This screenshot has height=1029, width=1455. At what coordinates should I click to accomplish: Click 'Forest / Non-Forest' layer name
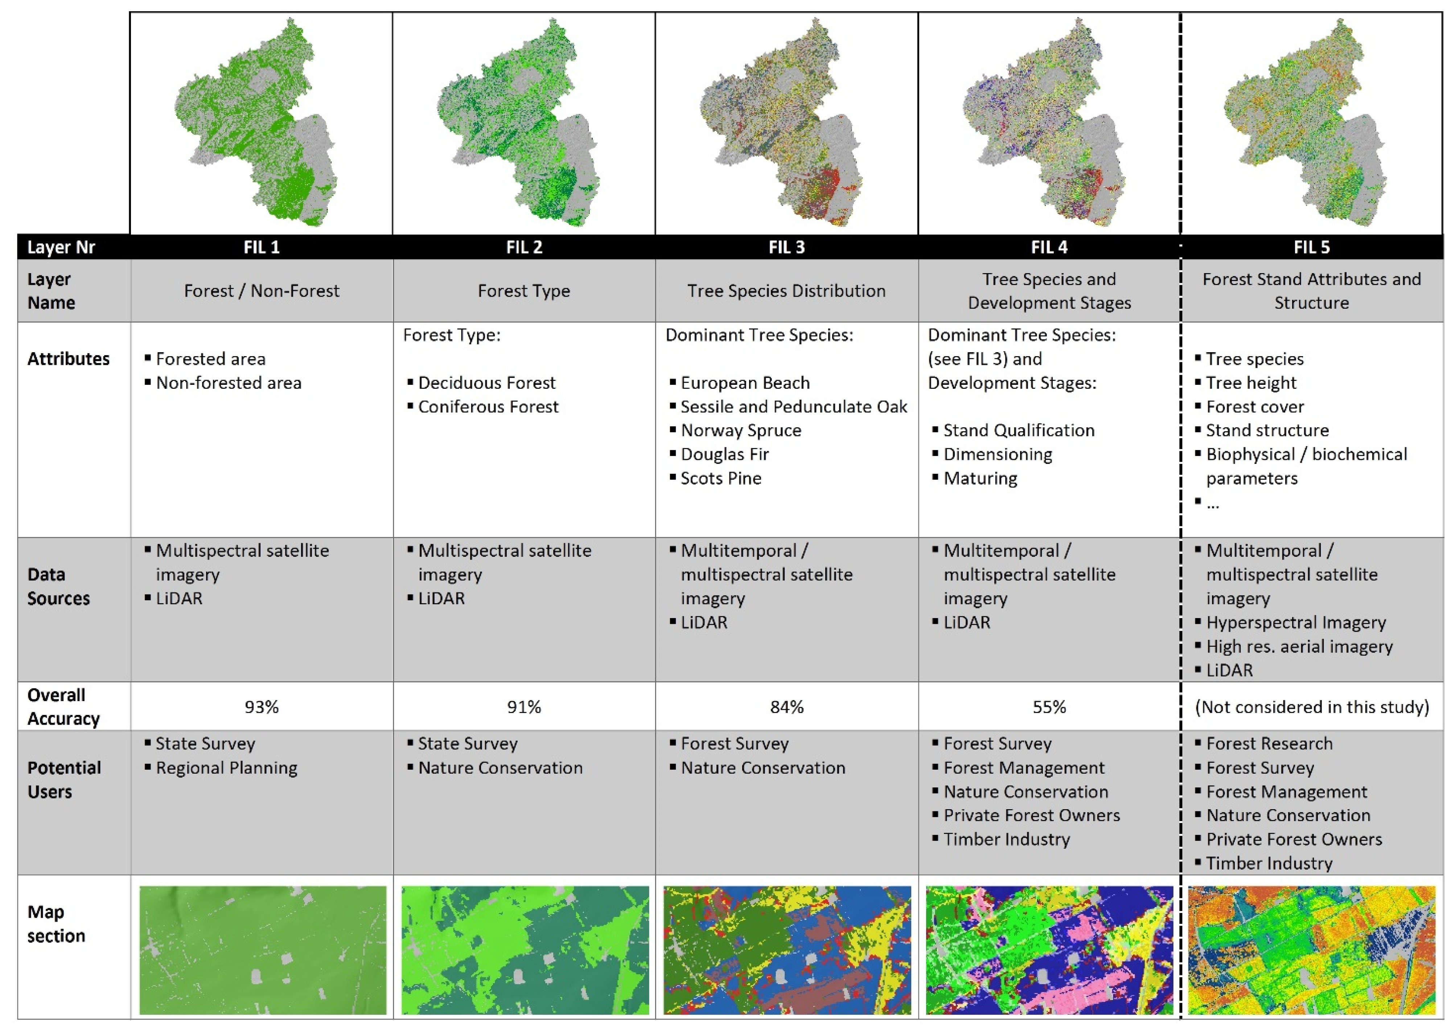click(262, 291)
